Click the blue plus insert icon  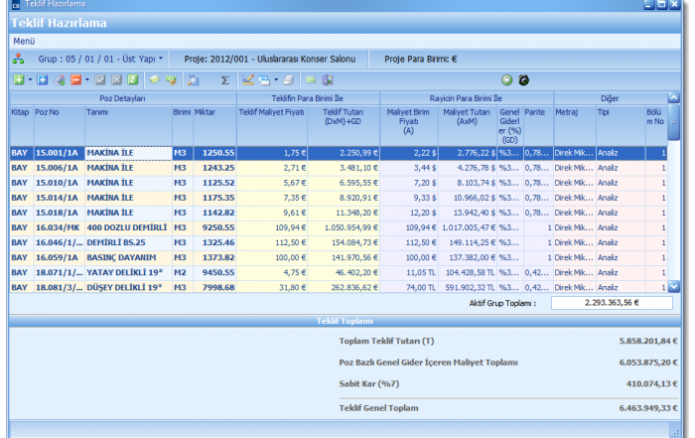[43, 79]
